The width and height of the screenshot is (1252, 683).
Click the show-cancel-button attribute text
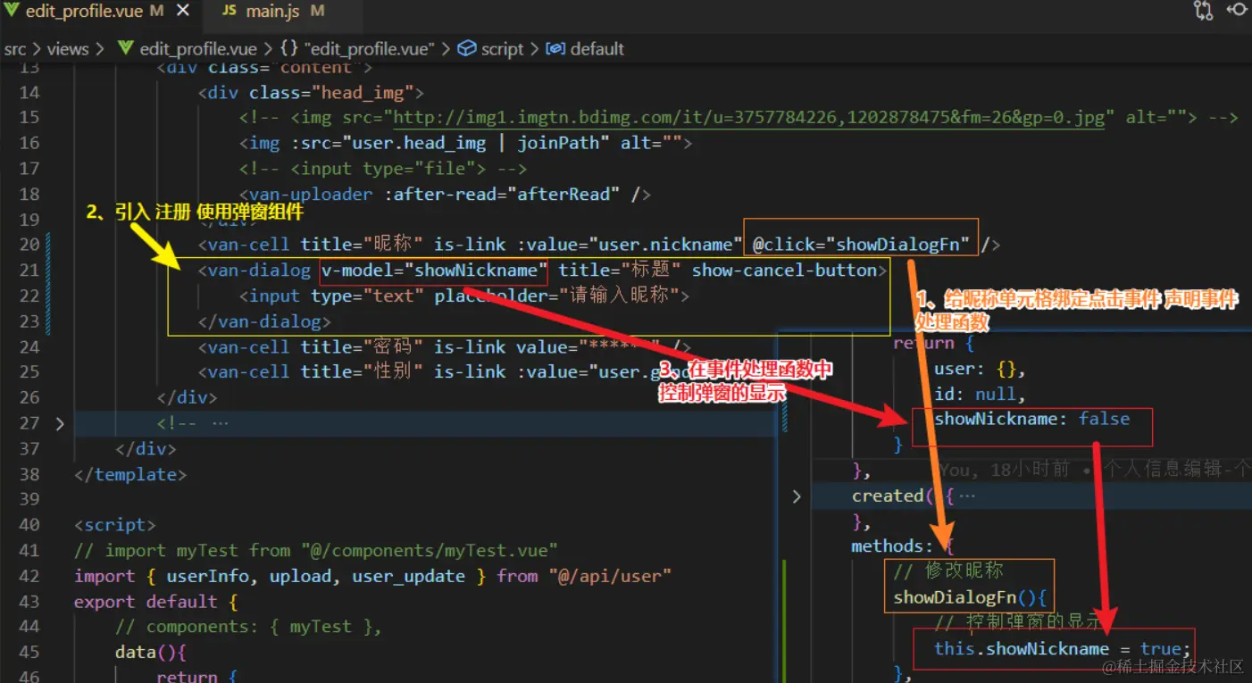point(786,270)
